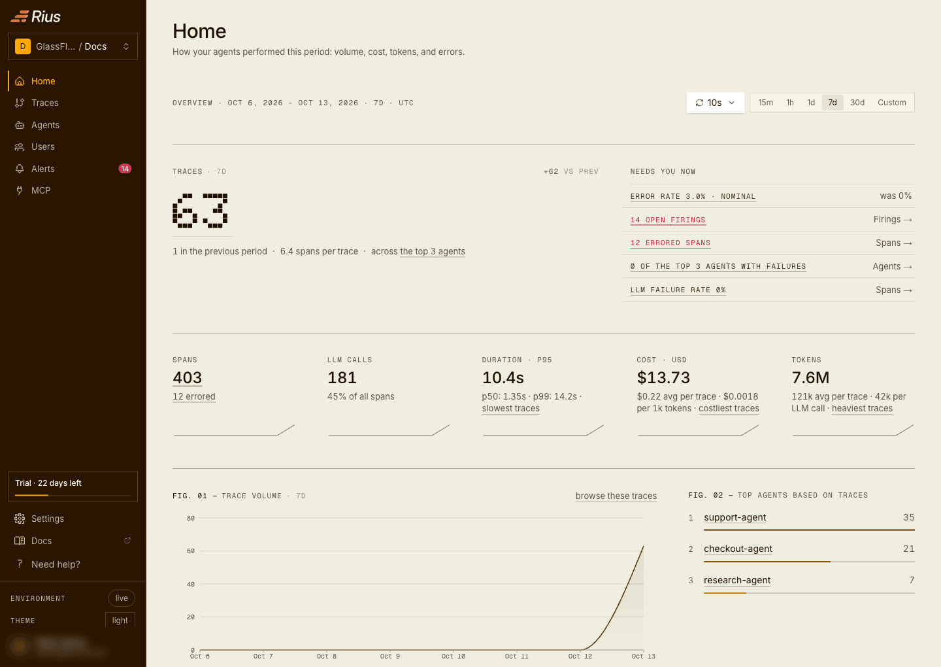
Task: Open the slowest traces link
Action: coord(511,409)
